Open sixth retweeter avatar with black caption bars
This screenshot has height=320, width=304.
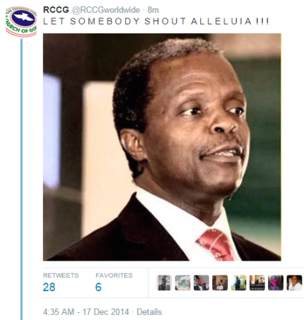[x=257, y=283]
